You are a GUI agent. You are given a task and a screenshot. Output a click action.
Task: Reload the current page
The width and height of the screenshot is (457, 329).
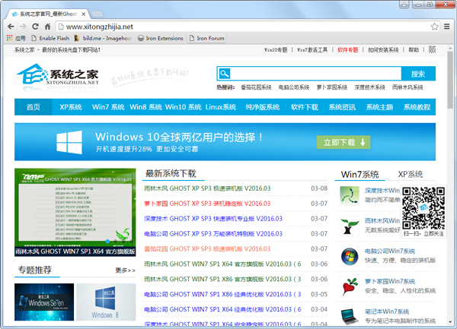[35, 27]
